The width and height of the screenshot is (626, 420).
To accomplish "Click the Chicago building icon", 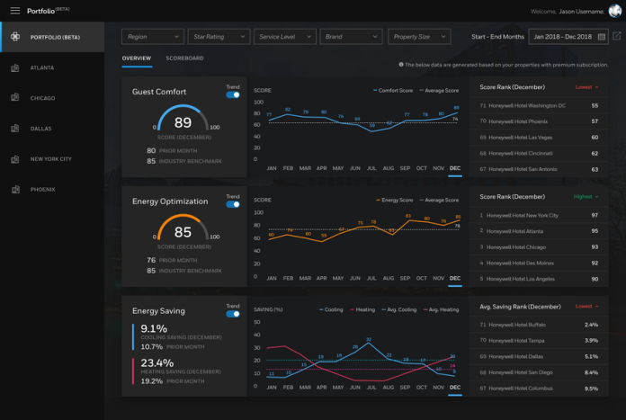I will pyautogui.click(x=15, y=98).
